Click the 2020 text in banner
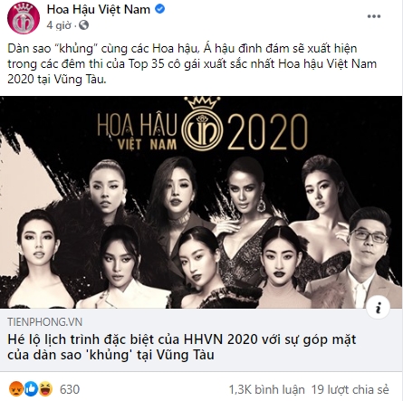403x401 pixels. (267, 132)
